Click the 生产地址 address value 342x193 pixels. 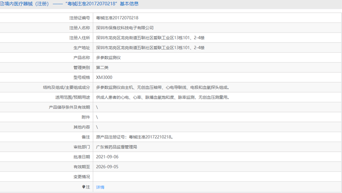click(150, 48)
